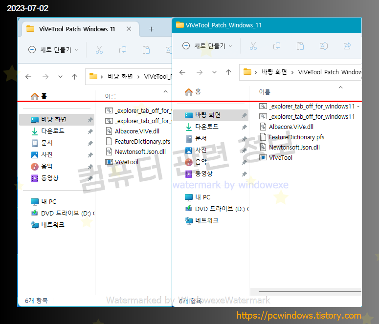Open 홈 in right window sidebar

point(193,92)
